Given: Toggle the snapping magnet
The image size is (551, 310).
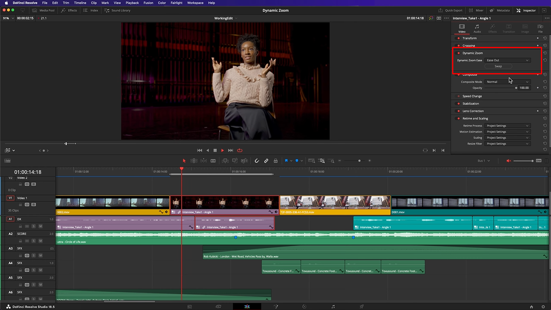Looking at the screenshot, I should [256, 160].
